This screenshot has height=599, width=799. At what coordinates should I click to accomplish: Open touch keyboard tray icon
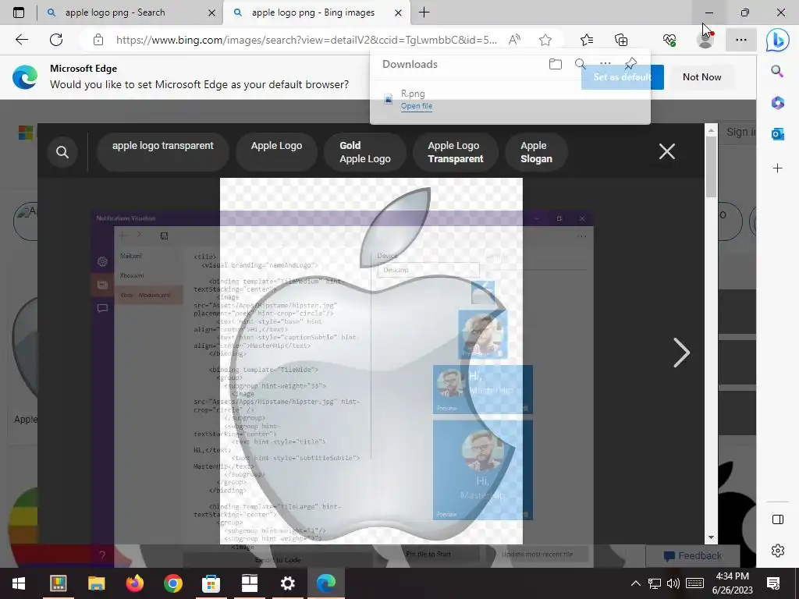click(x=694, y=583)
